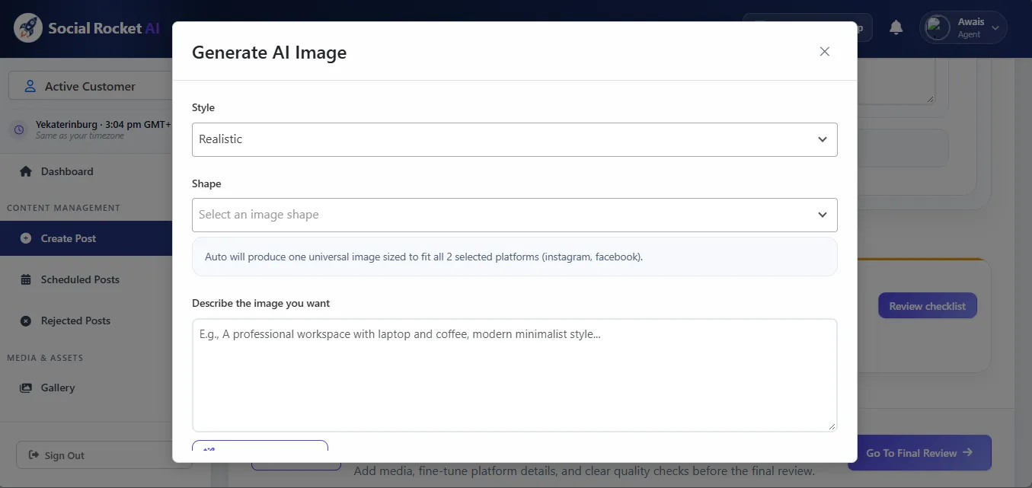Click the Describe the image you want label
The image size is (1032, 488).
[x=260, y=303]
